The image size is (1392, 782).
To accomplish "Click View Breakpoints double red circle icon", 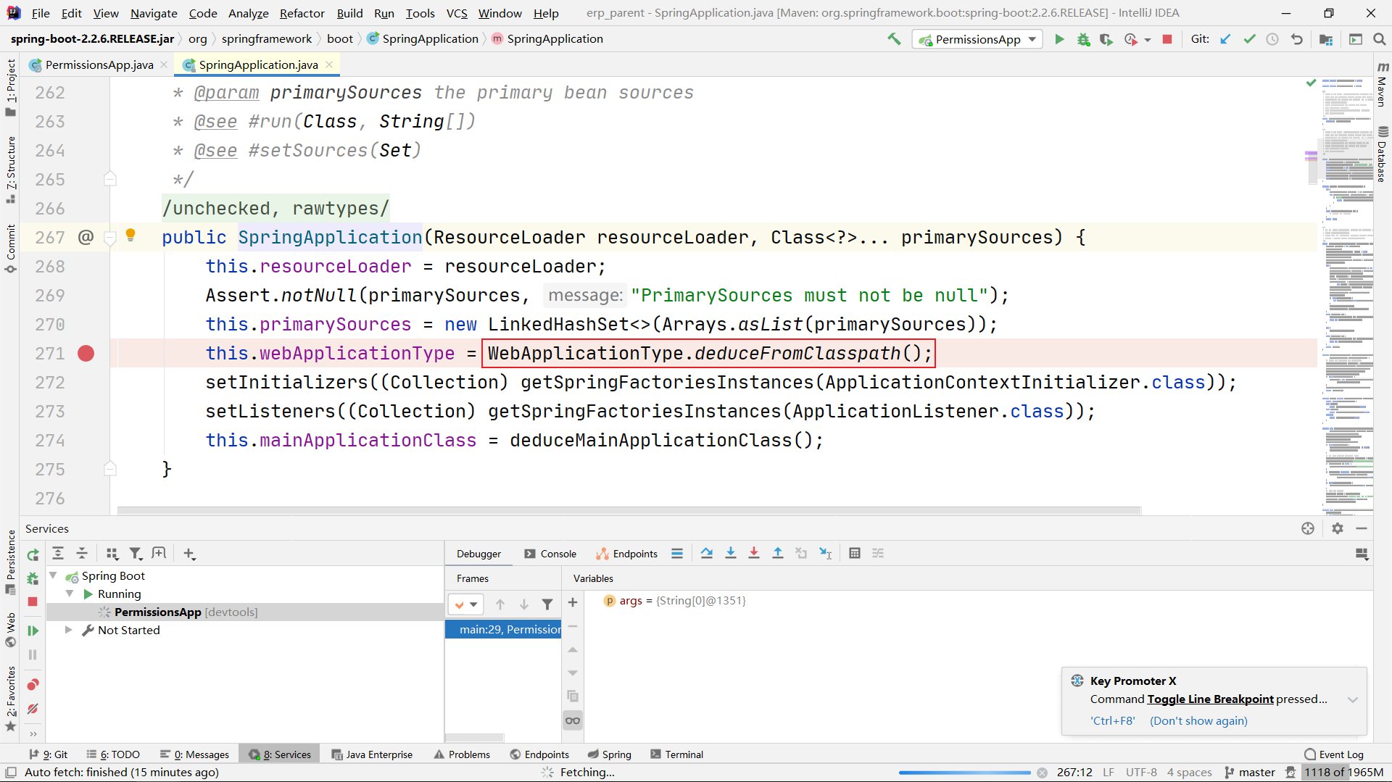I will tap(33, 685).
